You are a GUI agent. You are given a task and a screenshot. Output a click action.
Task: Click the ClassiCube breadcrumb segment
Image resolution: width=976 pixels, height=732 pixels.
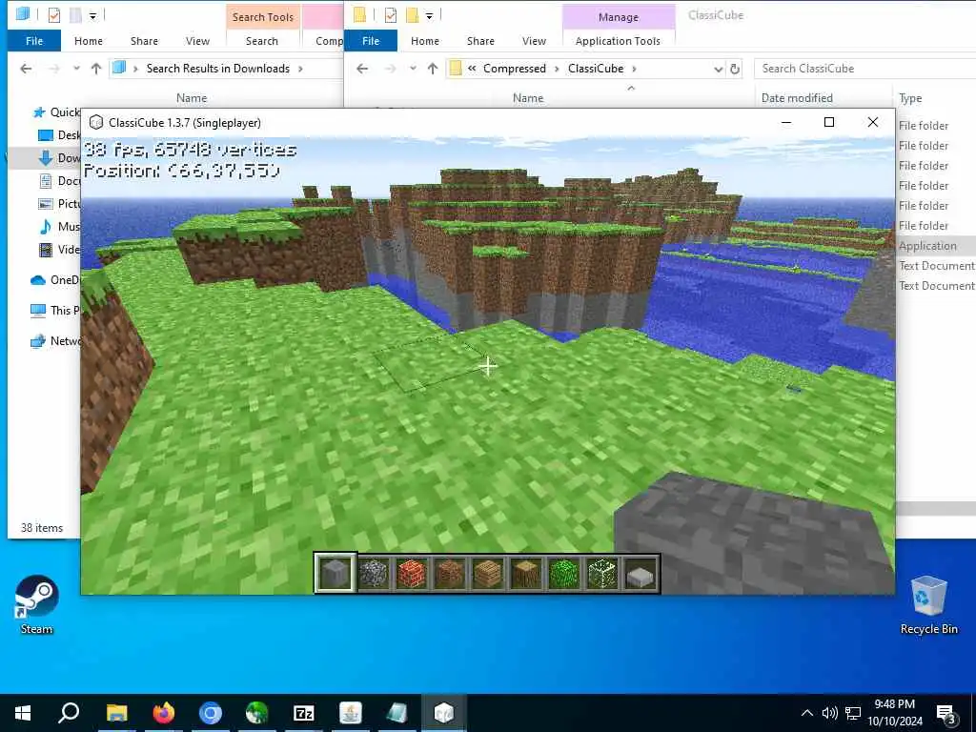(596, 69)
